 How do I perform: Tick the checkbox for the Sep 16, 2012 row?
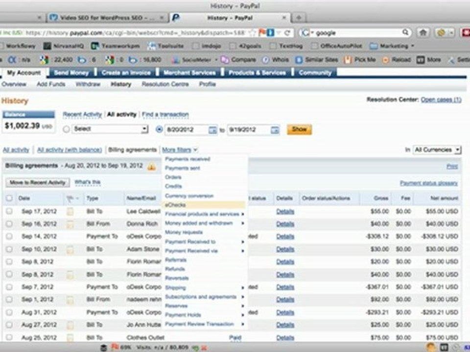point(9,223)
